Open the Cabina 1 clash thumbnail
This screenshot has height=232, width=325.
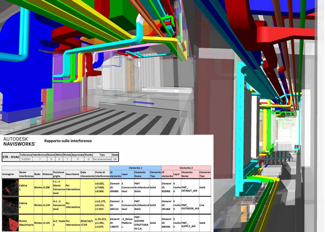[10, 187]
